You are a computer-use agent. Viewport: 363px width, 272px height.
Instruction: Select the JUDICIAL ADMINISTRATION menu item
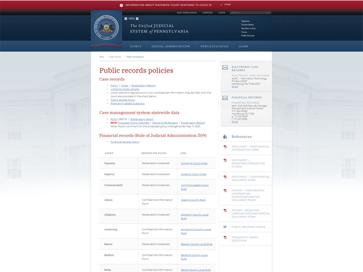tap(172, 46)
